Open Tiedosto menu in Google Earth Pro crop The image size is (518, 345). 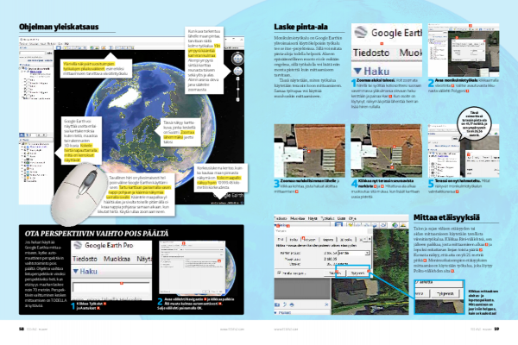(x=85, y=259)
